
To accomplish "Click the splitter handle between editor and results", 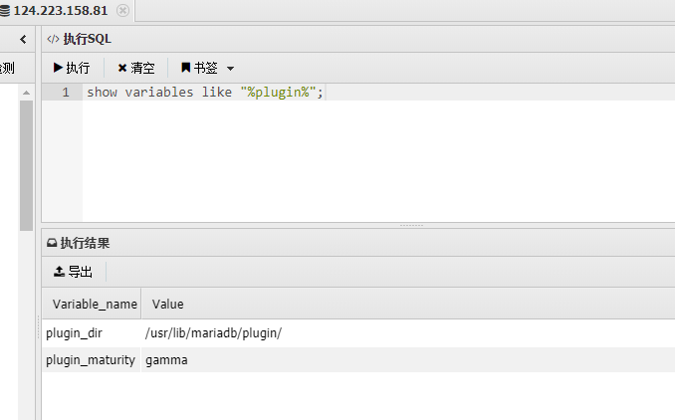I will pos(411,225).
